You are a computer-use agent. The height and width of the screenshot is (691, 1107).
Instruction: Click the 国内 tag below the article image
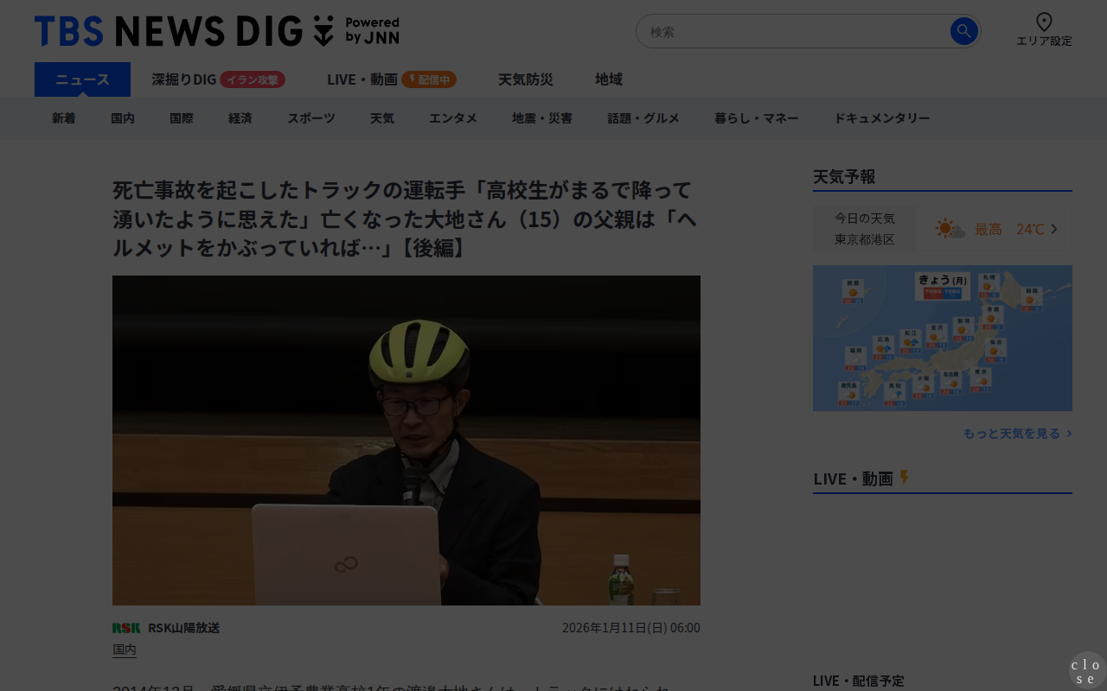[x=125, y=650]
